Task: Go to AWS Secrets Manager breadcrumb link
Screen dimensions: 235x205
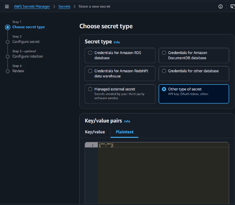Action: point(32,6)
